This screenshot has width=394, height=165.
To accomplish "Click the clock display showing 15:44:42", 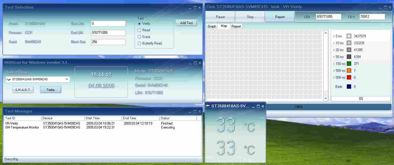I will (x=101, y=75).
